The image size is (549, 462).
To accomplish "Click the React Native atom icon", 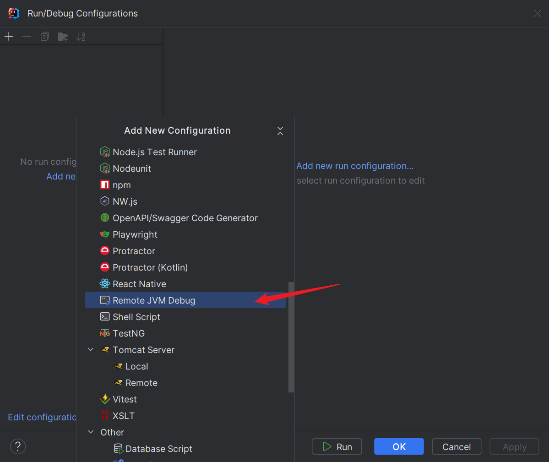I will point(105,283).
